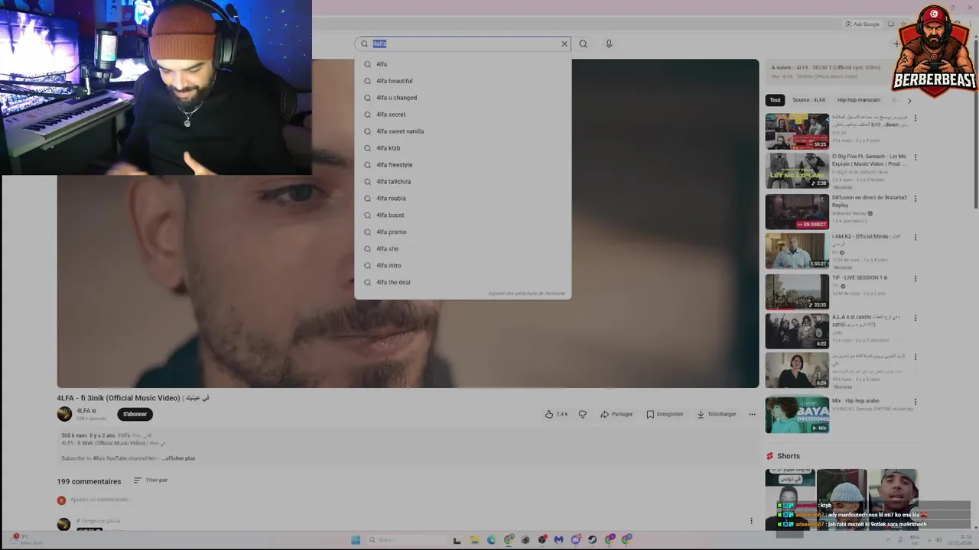Open options menu for Mix Hip hop arabe
This screenshot has height=550, width=979.
coord(916,402)
